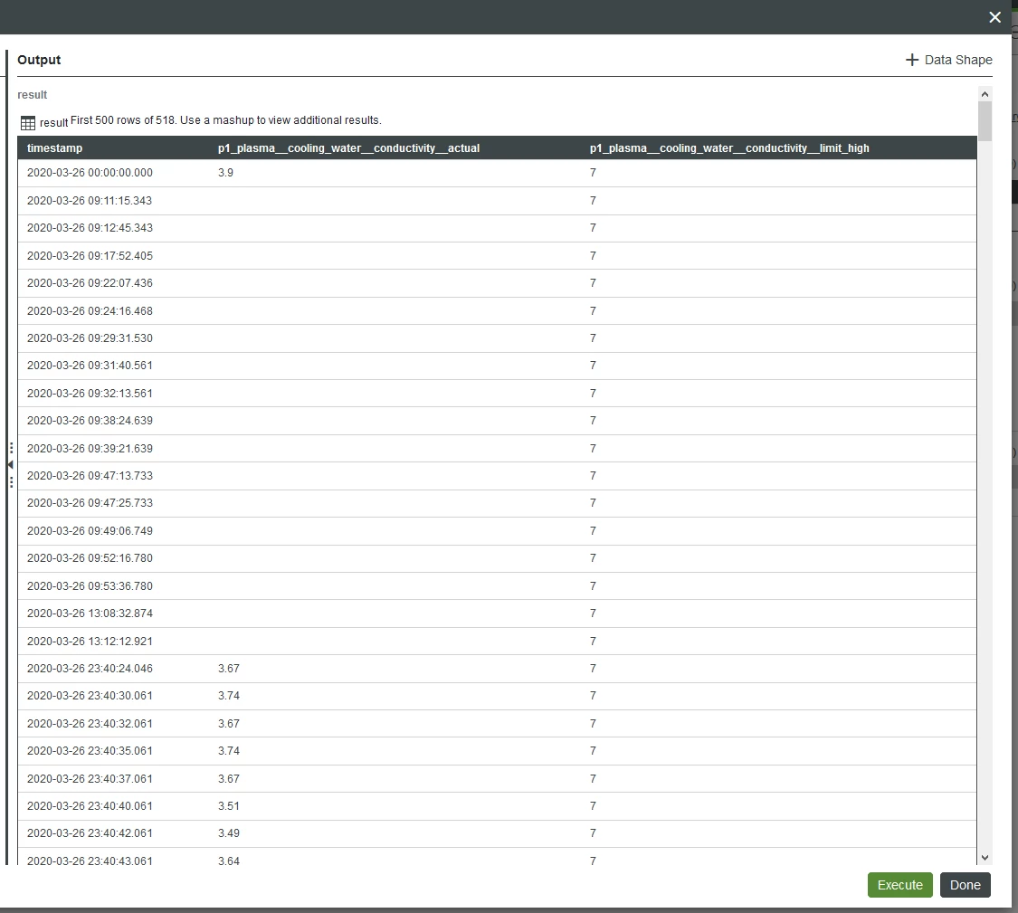Click value 3.67 in the 23:40:37.061 row
The image size is (1018, 913).
pyautogui.click(x=229, y=779)
